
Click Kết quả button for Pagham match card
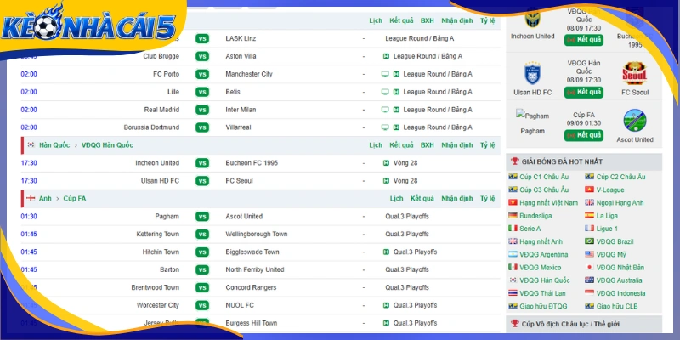(584, 135)
